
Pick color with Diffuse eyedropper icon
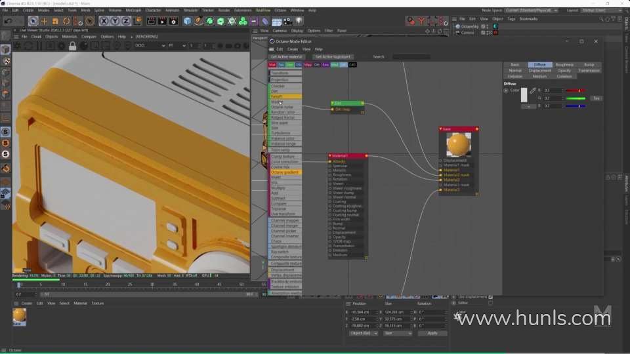(x=533, y=90)
